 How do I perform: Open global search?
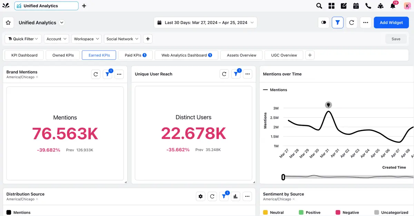tap(319, 6)
